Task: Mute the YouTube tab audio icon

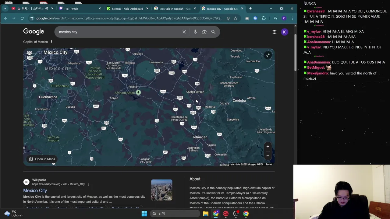Action: tap(47, 9)
